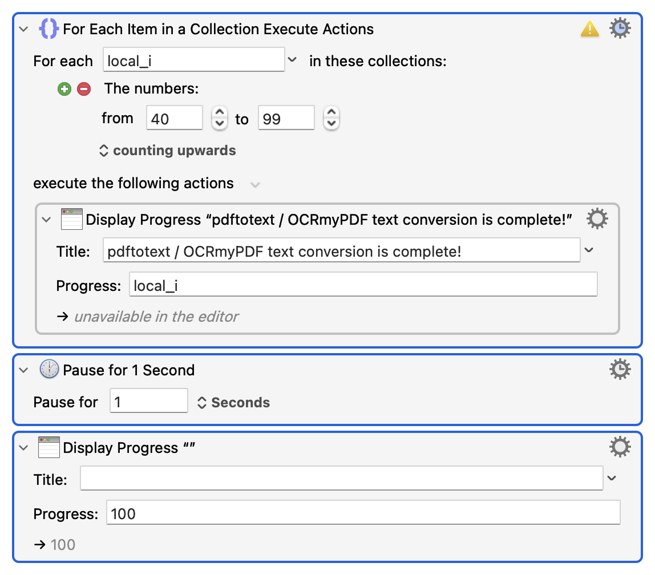Click the stepper next to to value 99
Screen dimensions: 655x575
pyautogui.click(x=331, y=119)
